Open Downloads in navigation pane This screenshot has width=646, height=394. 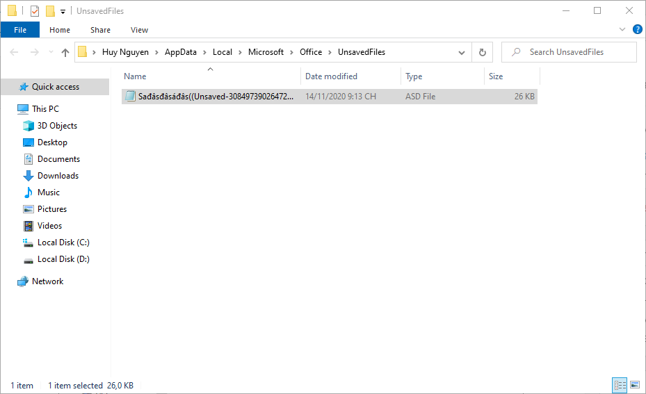pos(58,176)
